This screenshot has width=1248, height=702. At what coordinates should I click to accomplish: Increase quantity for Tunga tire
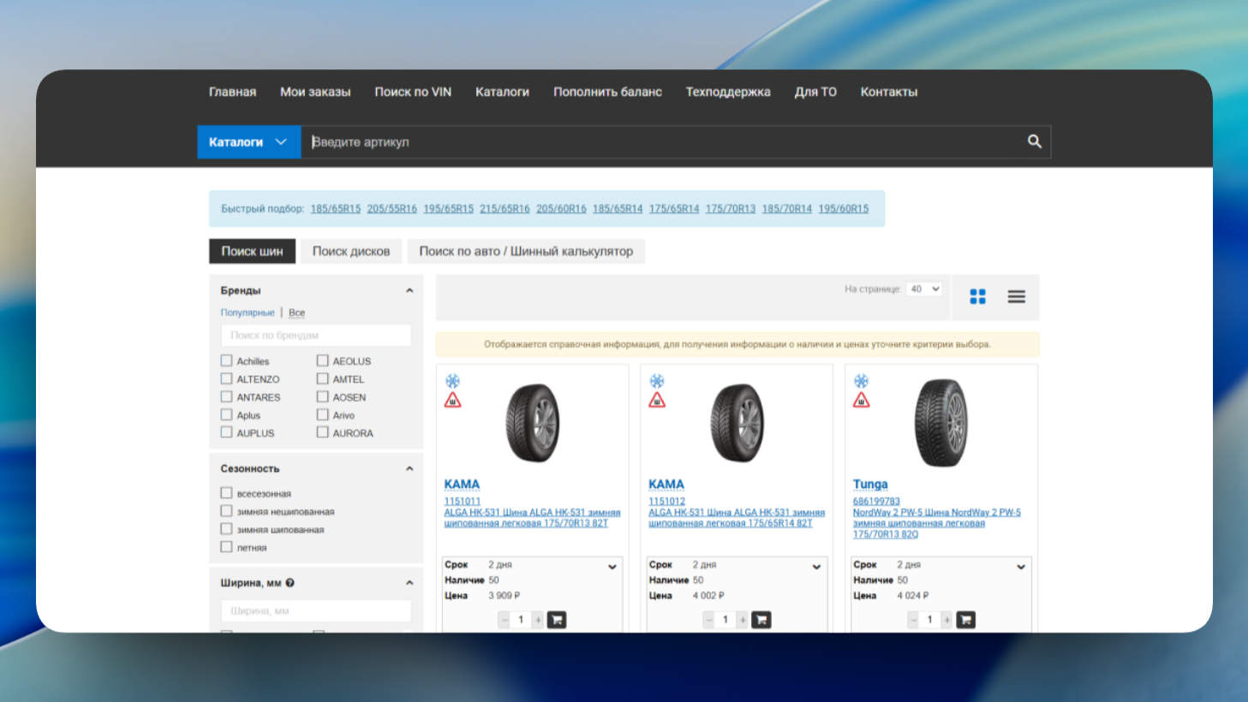[946, 620]
